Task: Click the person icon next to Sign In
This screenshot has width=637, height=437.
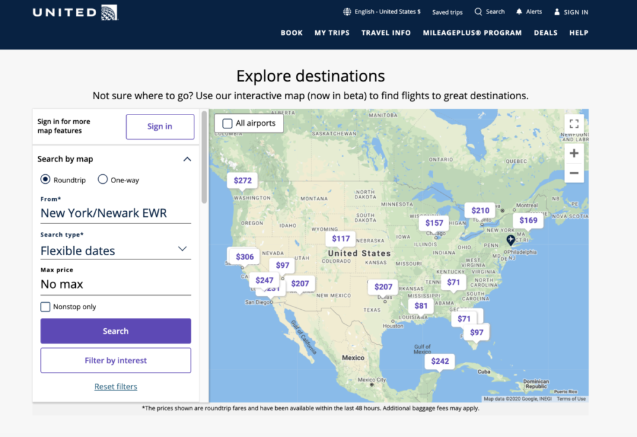Action: (557, 11)
